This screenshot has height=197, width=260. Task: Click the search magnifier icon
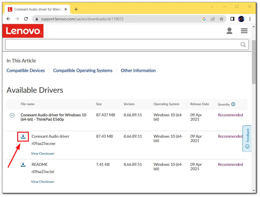coord(243,45)
